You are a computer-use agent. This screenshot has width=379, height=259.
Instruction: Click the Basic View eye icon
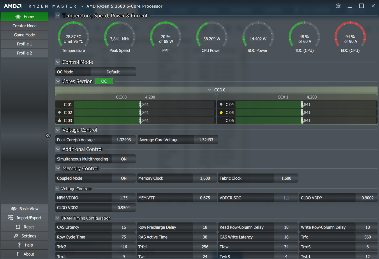[13, 209]
